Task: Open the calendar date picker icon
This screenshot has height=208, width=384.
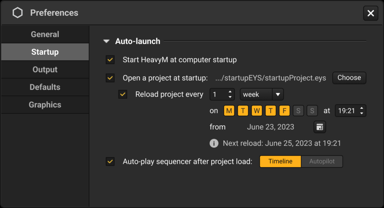Action: pyautogui.click(x=319, y=127)
